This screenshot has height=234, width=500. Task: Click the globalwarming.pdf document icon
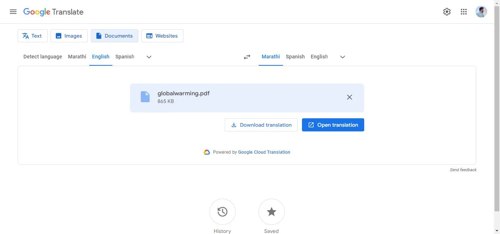145,96
